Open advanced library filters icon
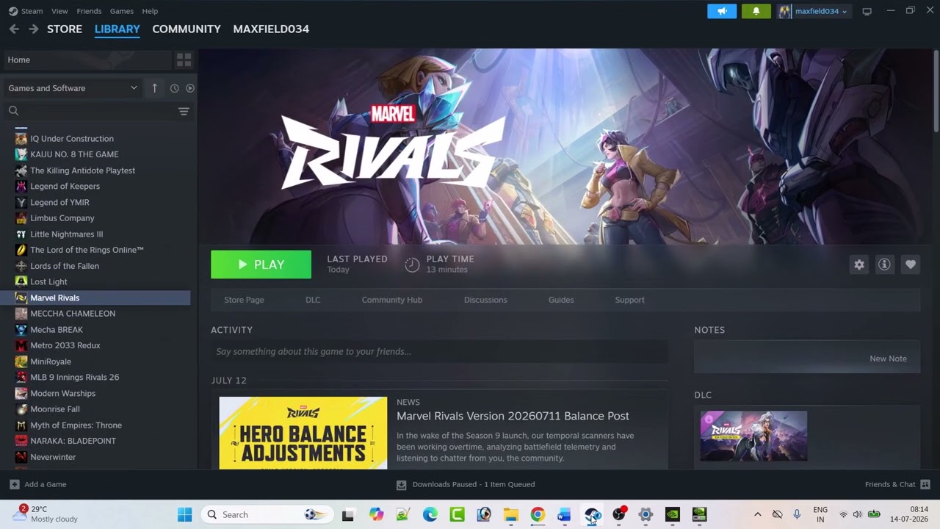 (184, 111)
